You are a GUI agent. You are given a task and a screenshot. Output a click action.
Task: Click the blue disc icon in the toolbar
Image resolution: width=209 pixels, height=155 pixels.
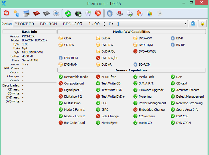[x=110, y=13]
